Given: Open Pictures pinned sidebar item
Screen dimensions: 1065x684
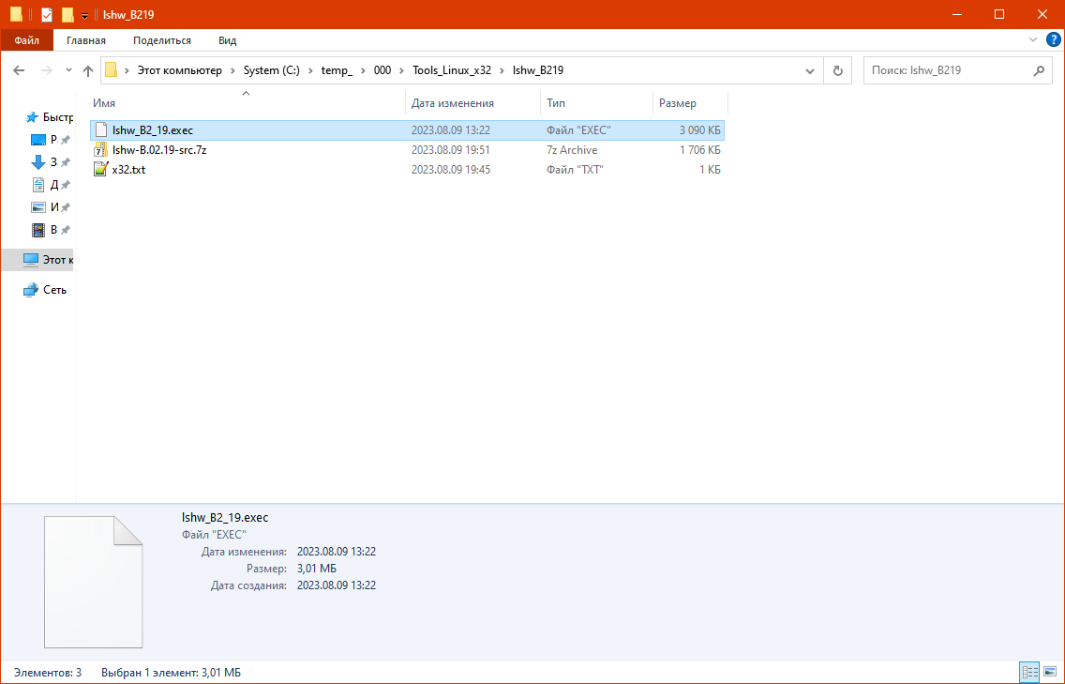Looking at the screenshot, I should pyautogui.click(x=49, y=206).
